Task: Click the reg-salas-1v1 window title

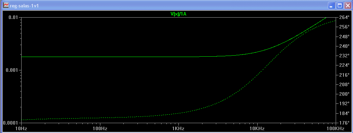Action: coord(25,6)
